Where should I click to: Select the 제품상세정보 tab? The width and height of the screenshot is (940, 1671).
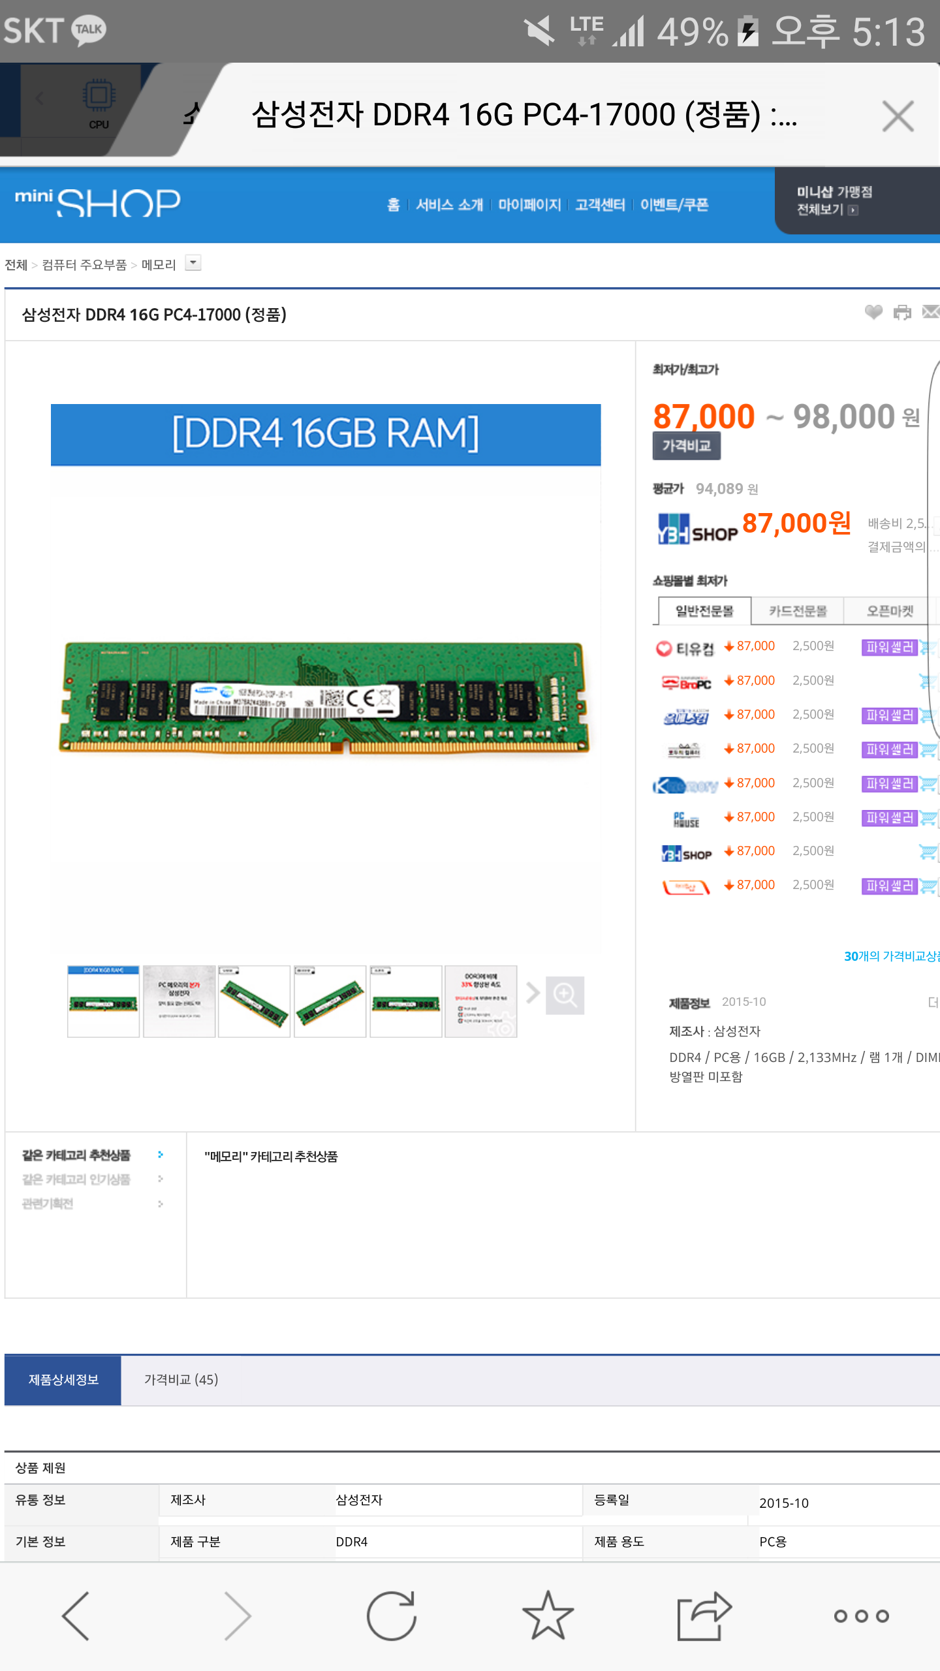coord(63,1379)
